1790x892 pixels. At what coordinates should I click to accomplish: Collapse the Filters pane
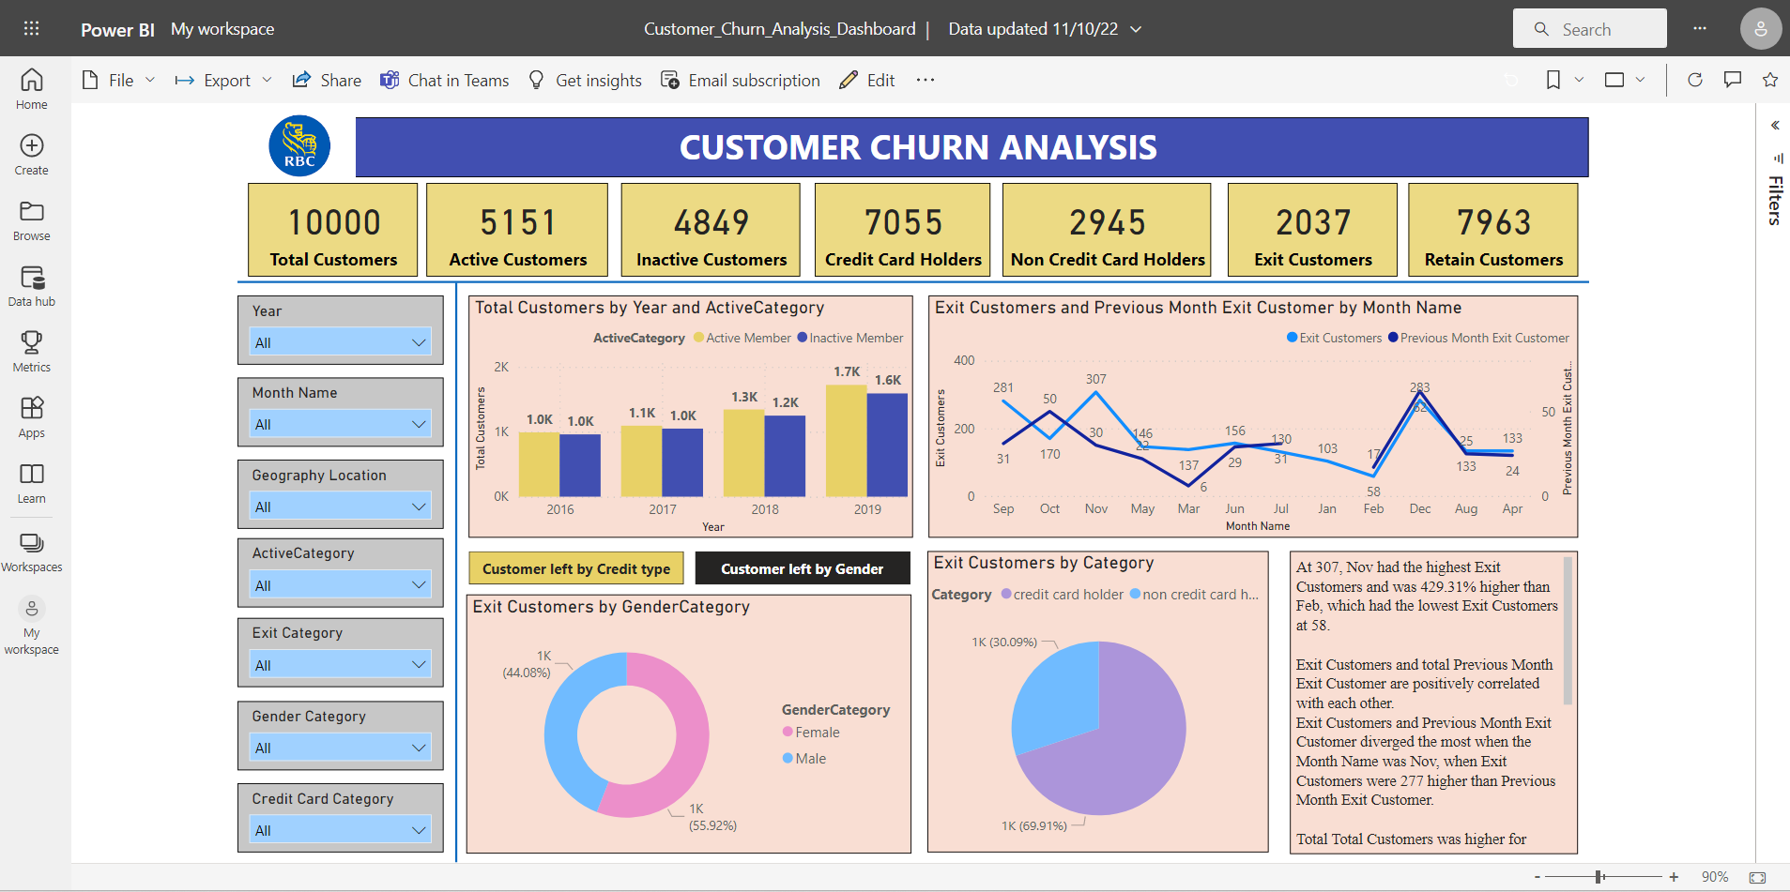[1775, 125]
